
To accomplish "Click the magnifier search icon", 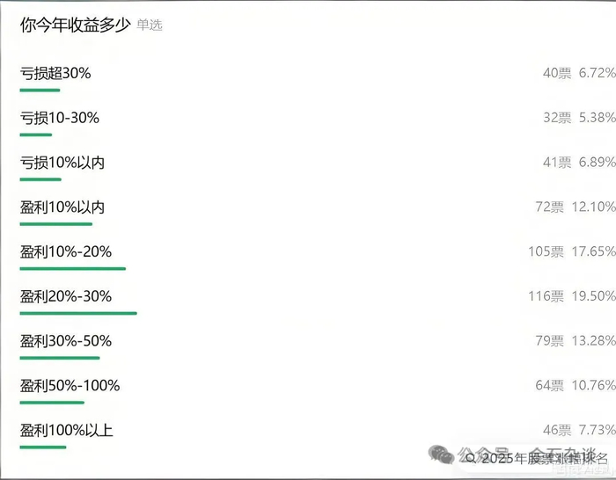I will click(x=472, y=458).
